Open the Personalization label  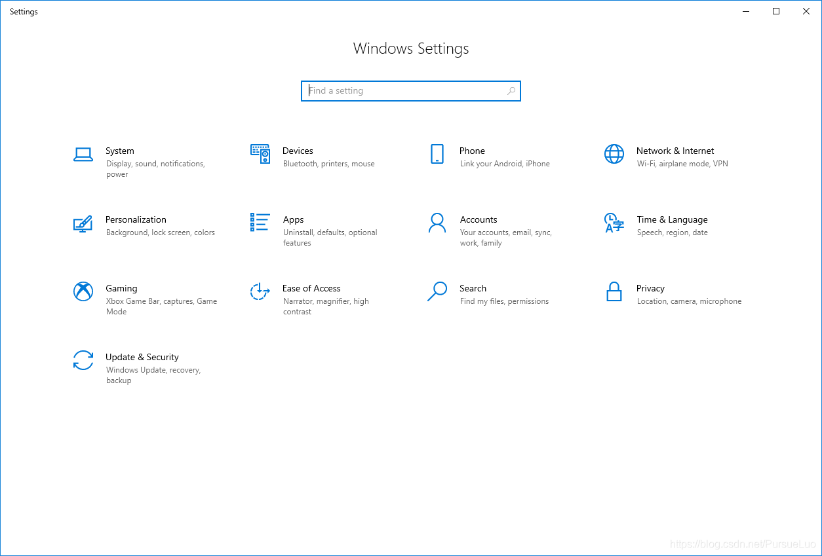tap(136, 219)
